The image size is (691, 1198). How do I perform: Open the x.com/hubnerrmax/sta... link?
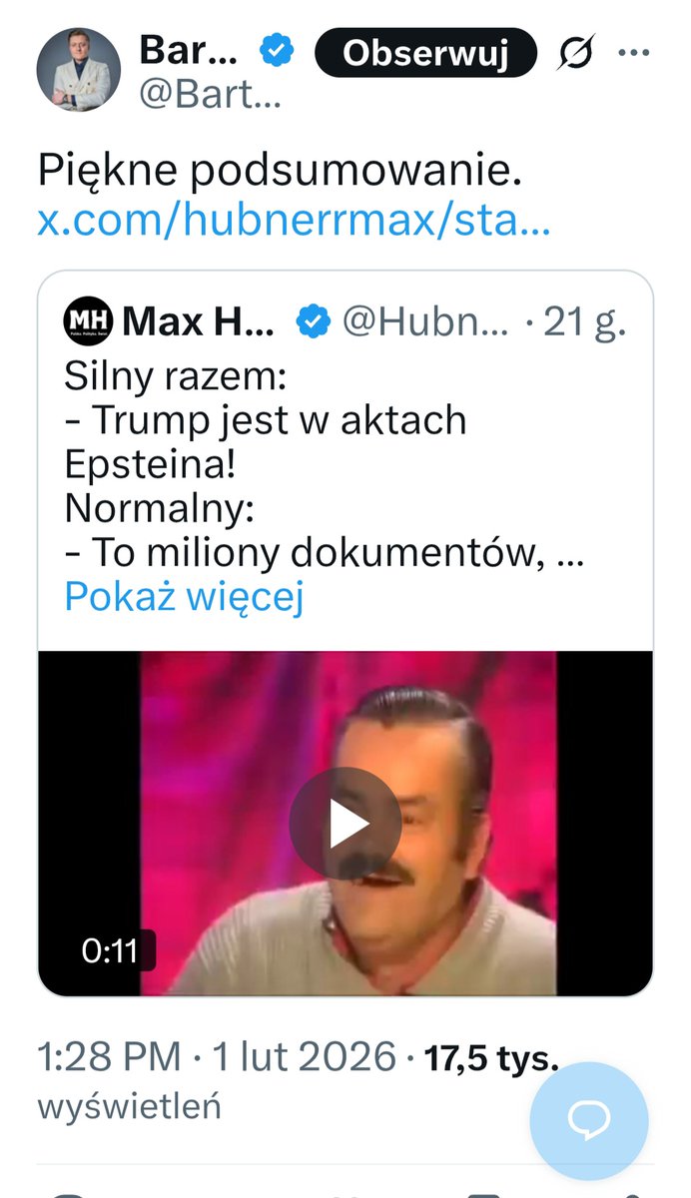294,219
